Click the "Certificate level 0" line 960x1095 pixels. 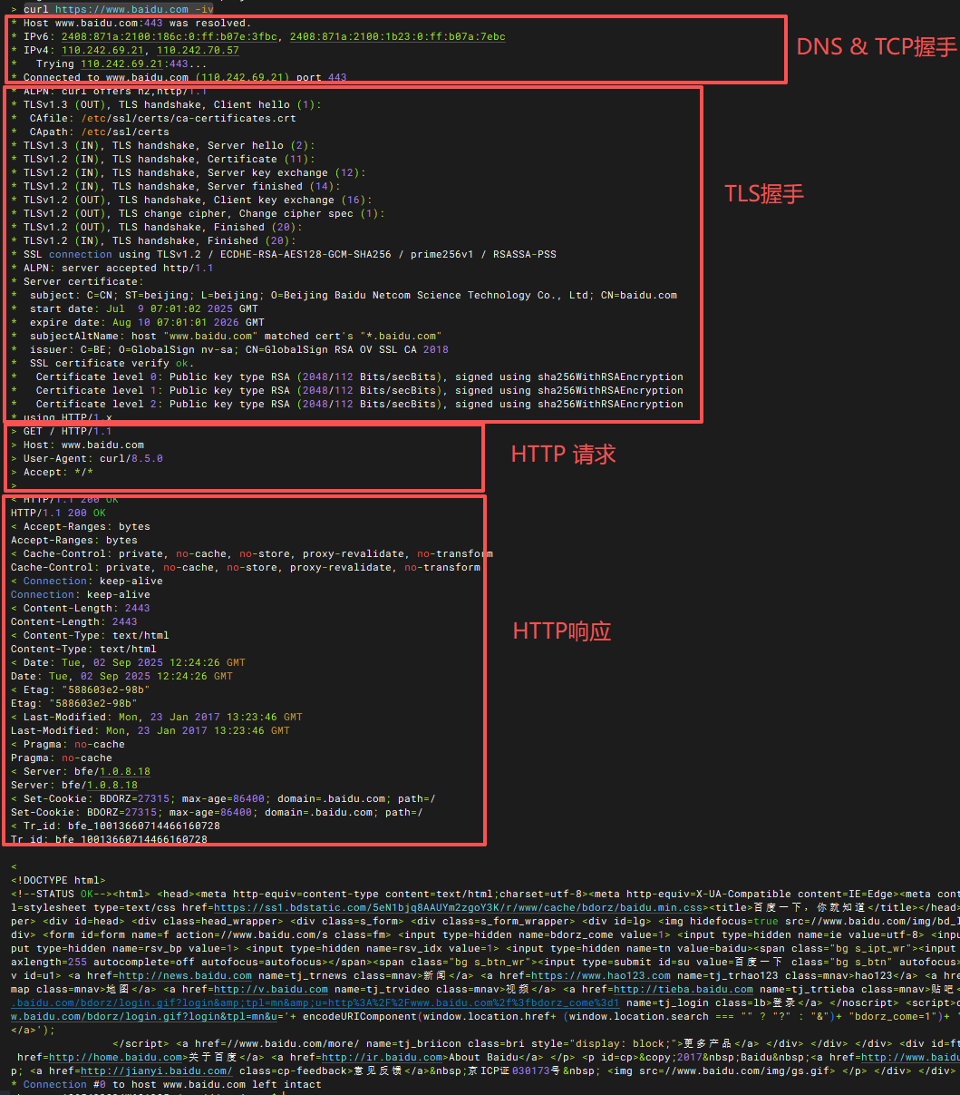click(347, 376)
